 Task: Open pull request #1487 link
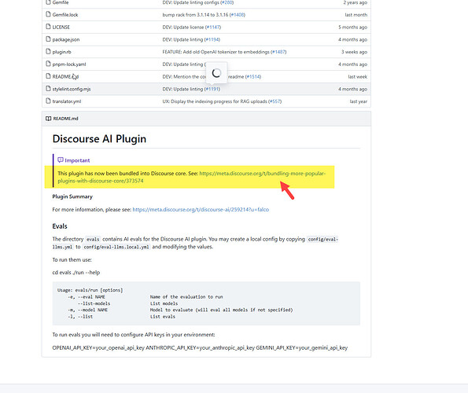click(x=278, y=52)
